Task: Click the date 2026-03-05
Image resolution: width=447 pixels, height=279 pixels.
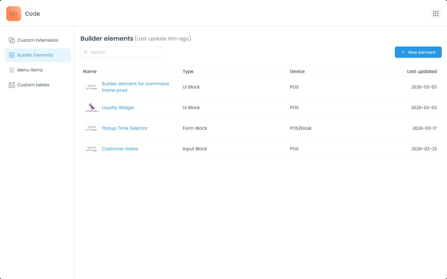Action: (424, 87)
